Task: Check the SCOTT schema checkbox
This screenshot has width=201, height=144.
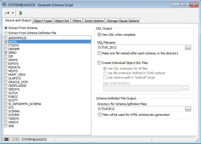Action: (x=6, y=100)
